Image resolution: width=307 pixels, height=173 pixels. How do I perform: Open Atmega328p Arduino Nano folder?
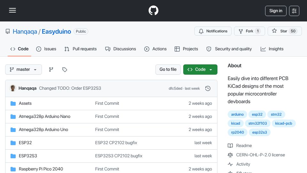pos(44,117)
